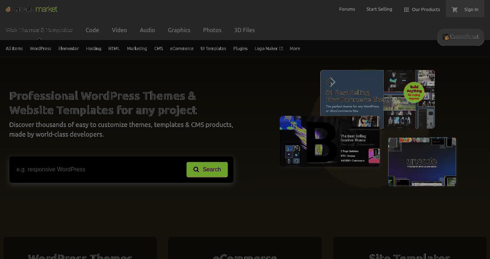The height and width of the screenshot is (259, 490).
Task: Open the Site Templates card
Action: (410, 248)
